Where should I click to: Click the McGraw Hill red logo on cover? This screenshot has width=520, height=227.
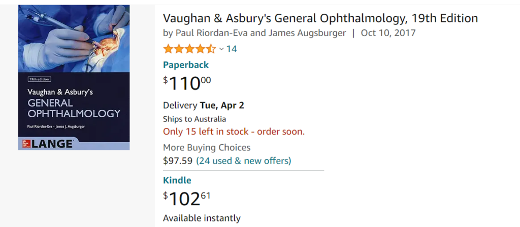pyautogui.click(x=25, y=144)
